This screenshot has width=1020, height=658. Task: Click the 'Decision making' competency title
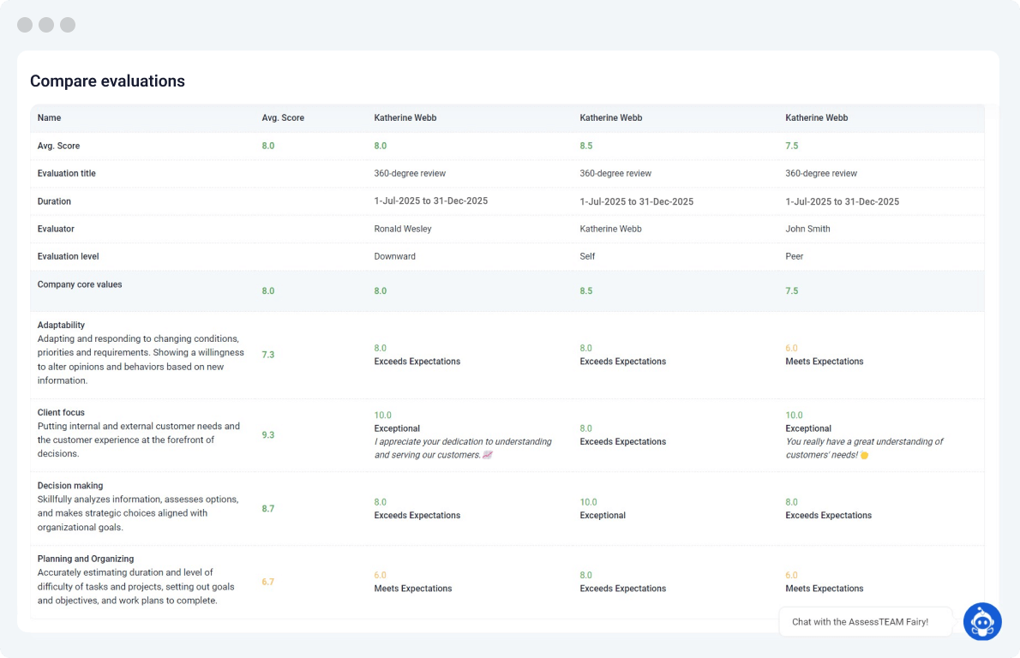70,486
